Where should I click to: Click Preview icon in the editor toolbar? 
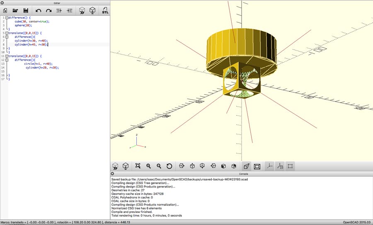[x=82, y=10]
